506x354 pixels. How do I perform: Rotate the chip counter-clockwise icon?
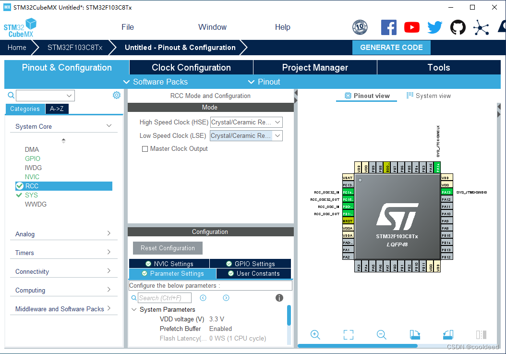pos(448,335)
